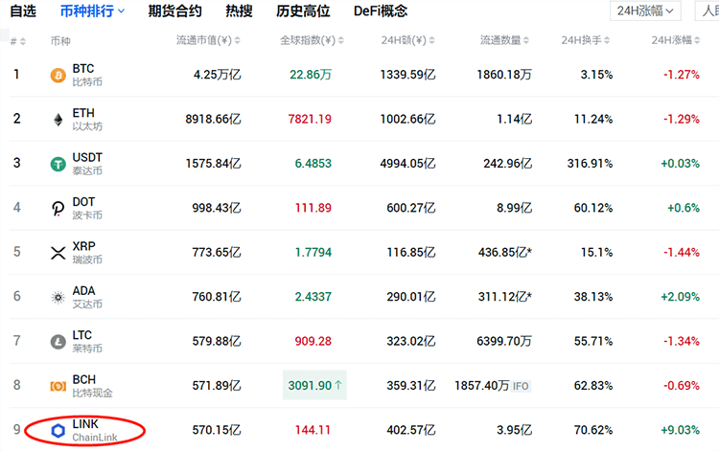Click the ADA Cardano icon

[x=58, y=298]
